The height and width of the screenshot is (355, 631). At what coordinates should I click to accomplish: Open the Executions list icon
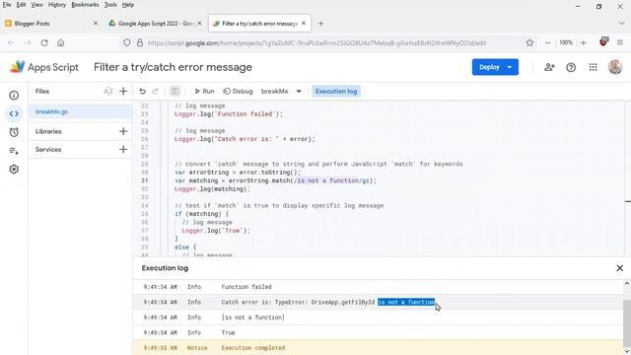click(14, 151)
